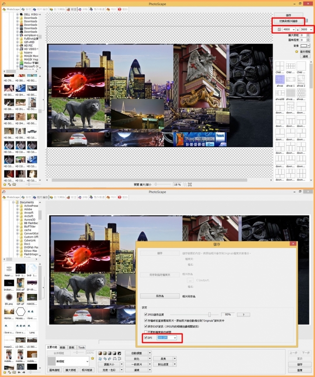Click the forward arrow icon at bottom-left of bottom window
The image size is (315, 377).
(23, 372)
